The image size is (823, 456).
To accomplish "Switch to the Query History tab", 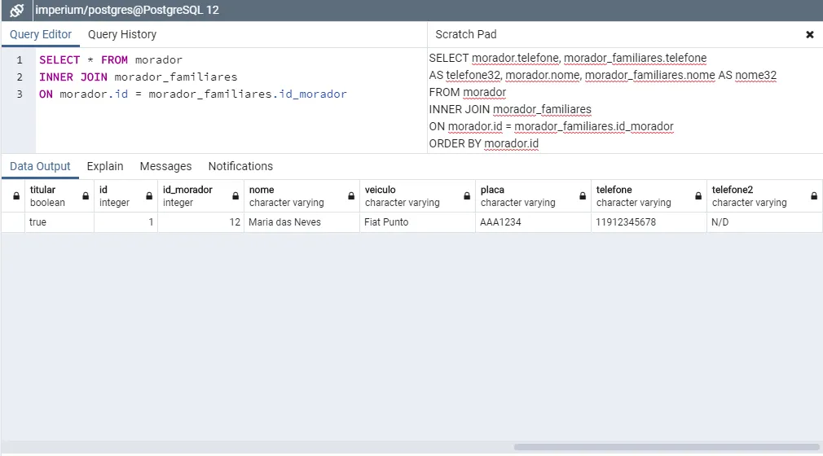I will tap(122, 34).
